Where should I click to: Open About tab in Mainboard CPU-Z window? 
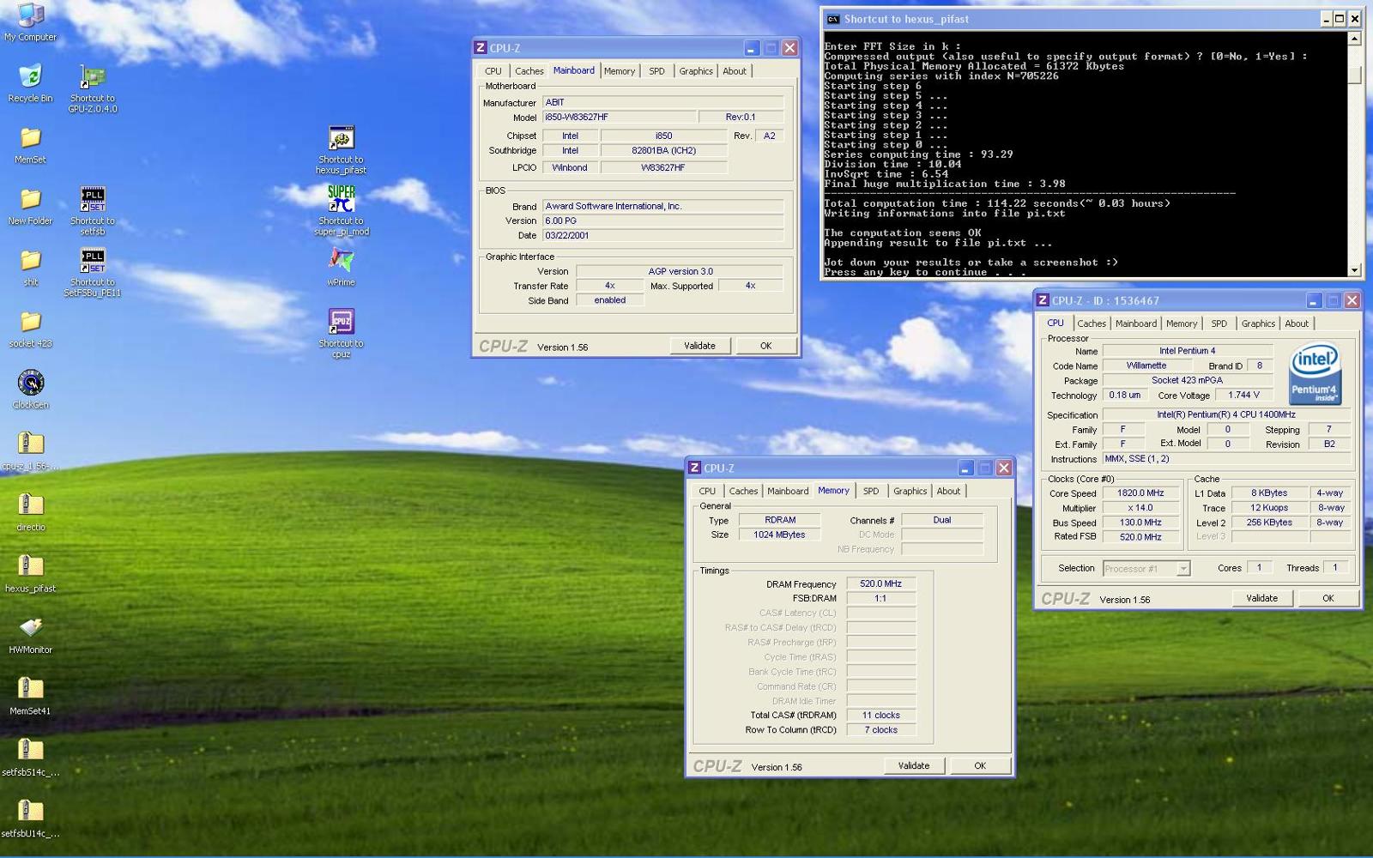[735, 71]
